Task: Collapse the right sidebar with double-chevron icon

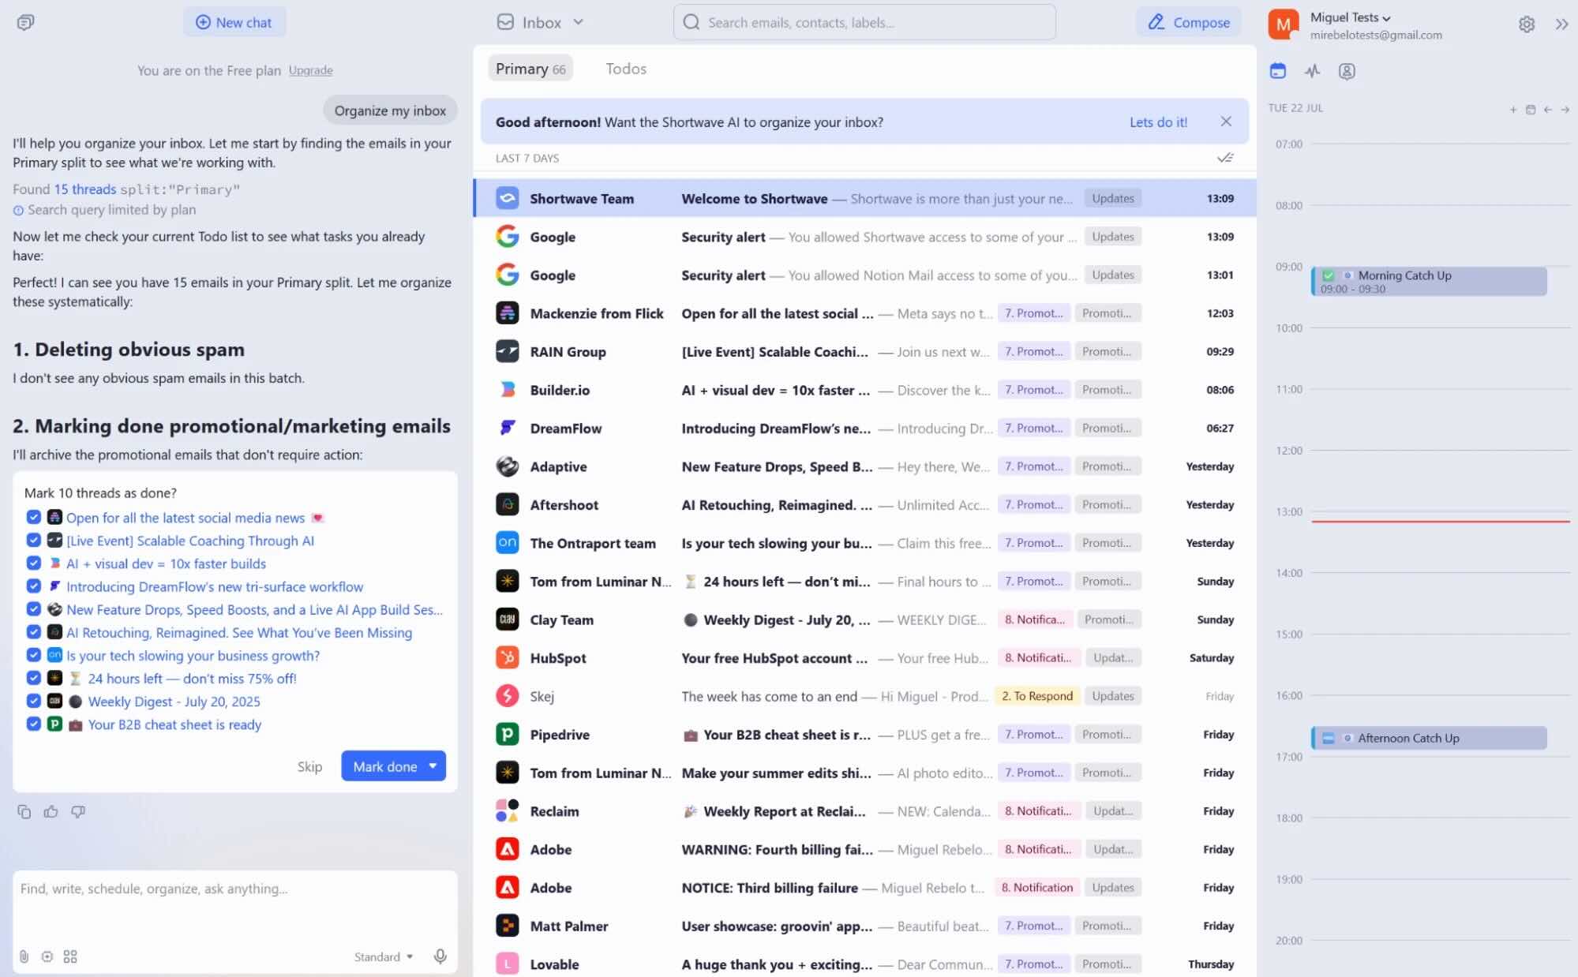Action: coord(1561,24)
